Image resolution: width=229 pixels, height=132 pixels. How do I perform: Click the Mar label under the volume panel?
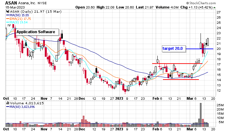[190, 129]
